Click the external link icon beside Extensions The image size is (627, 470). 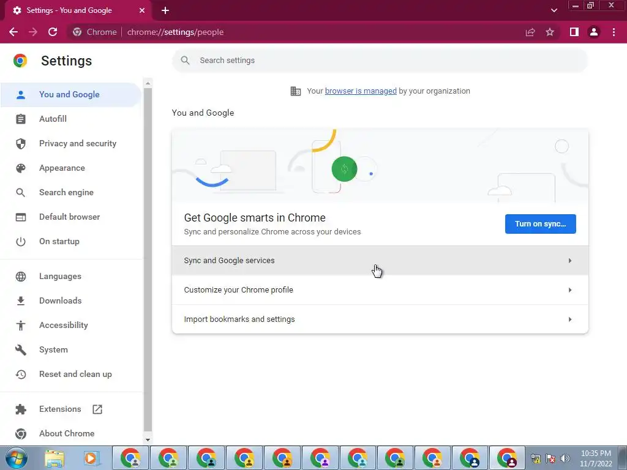[97, 409]
